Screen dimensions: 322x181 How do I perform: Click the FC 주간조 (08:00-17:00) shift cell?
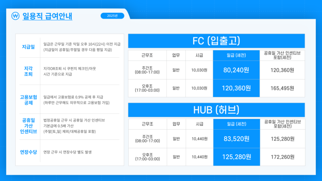[x=147, y=70]
